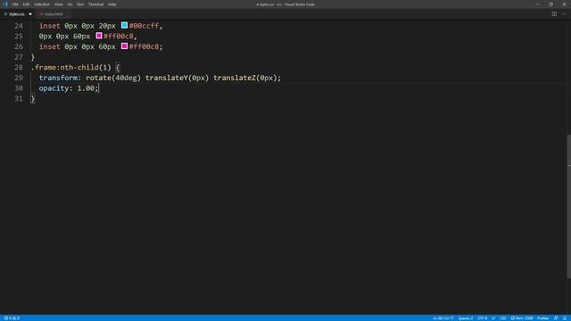Open the File menu
Image resolution: width=571 pixels, height=321 pixels.
point(15,4)
